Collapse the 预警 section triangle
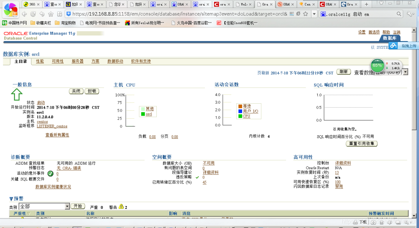This screenshot has height=228, width=419. (11, 199)
